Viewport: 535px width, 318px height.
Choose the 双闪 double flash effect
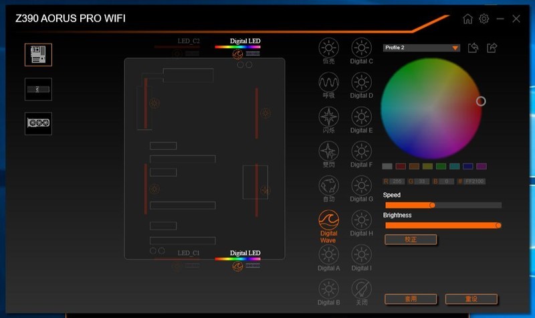[328, 151]
